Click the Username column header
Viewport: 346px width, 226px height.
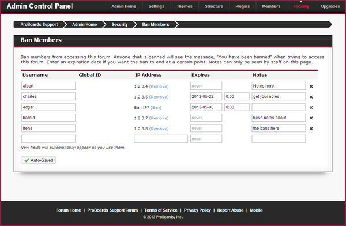pos(35,75)
